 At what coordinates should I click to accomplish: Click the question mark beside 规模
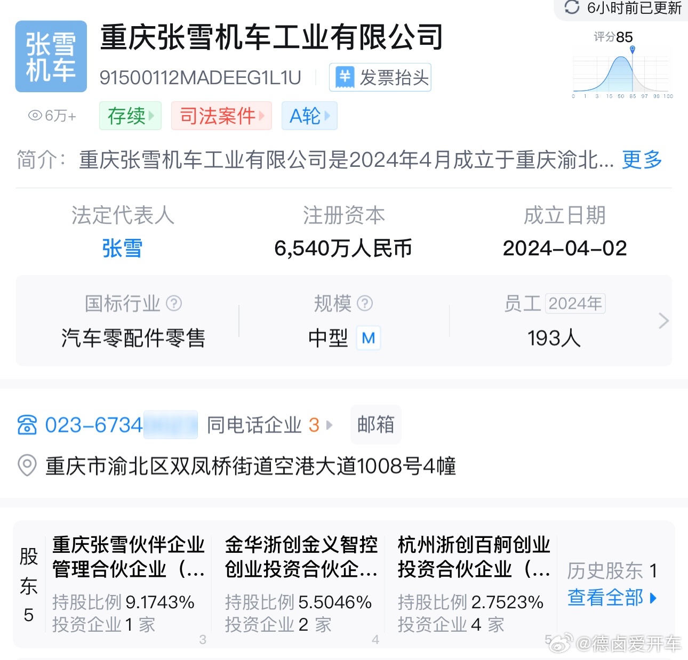tap(365, 303)
